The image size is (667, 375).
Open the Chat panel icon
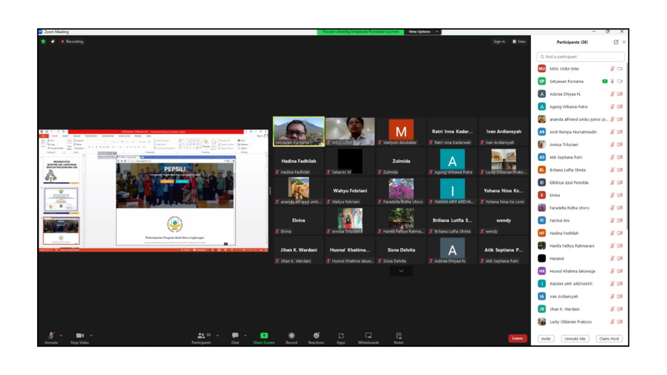pos(235,335)
